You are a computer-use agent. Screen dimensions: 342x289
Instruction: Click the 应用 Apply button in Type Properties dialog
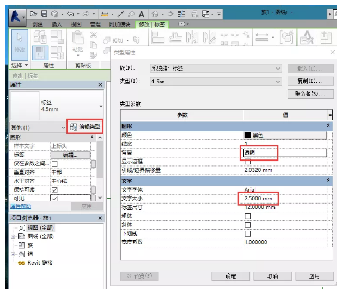315,276
